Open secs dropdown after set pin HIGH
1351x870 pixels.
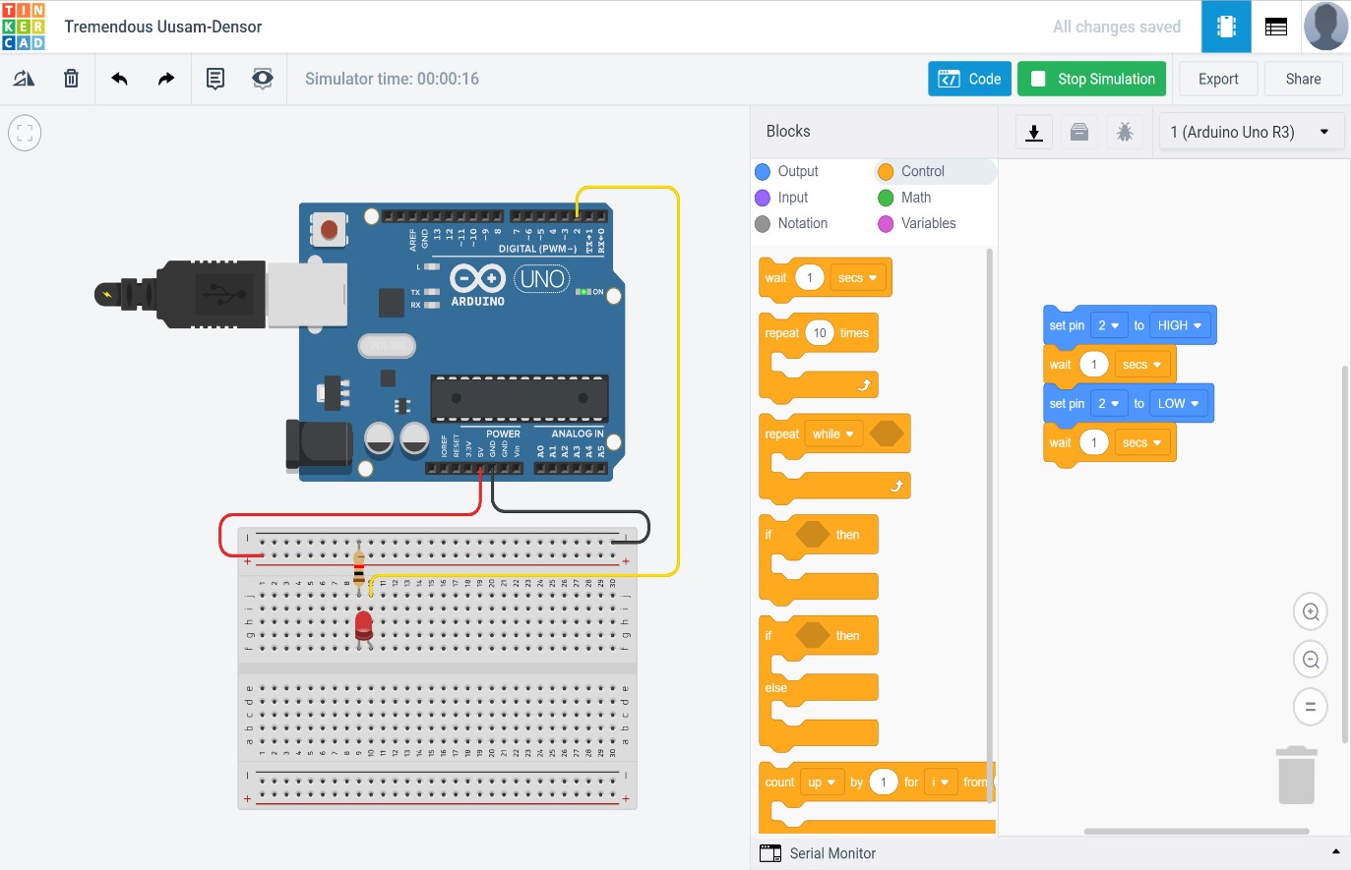pos(1141,365)
